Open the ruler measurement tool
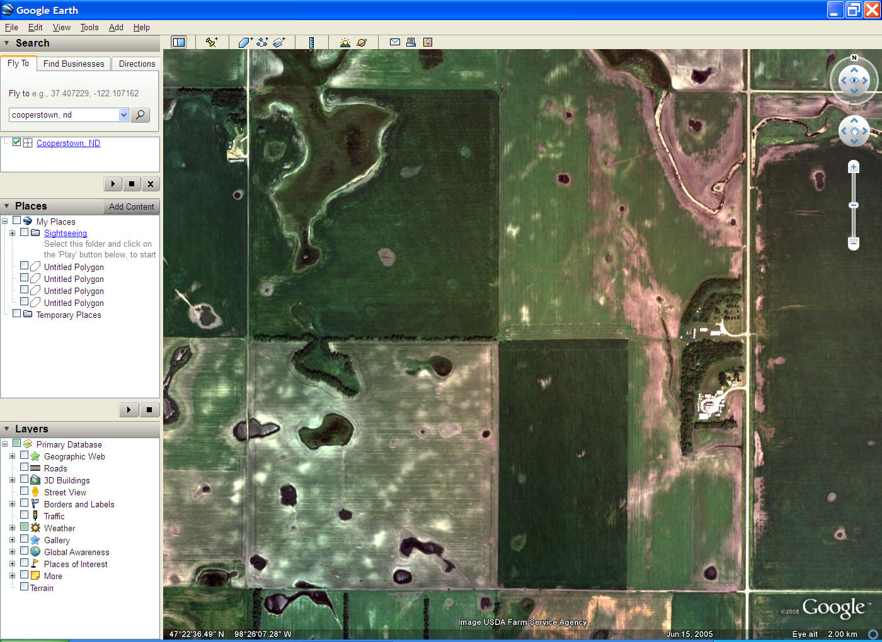Screen dimensions: 882x642 click(311, 42)
